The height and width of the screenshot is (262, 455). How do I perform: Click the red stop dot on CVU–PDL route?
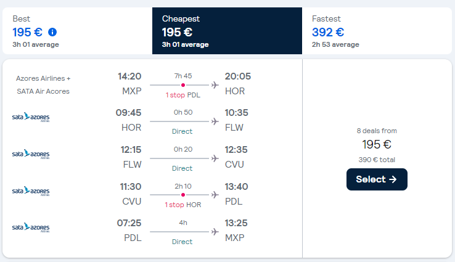(183, 195)
